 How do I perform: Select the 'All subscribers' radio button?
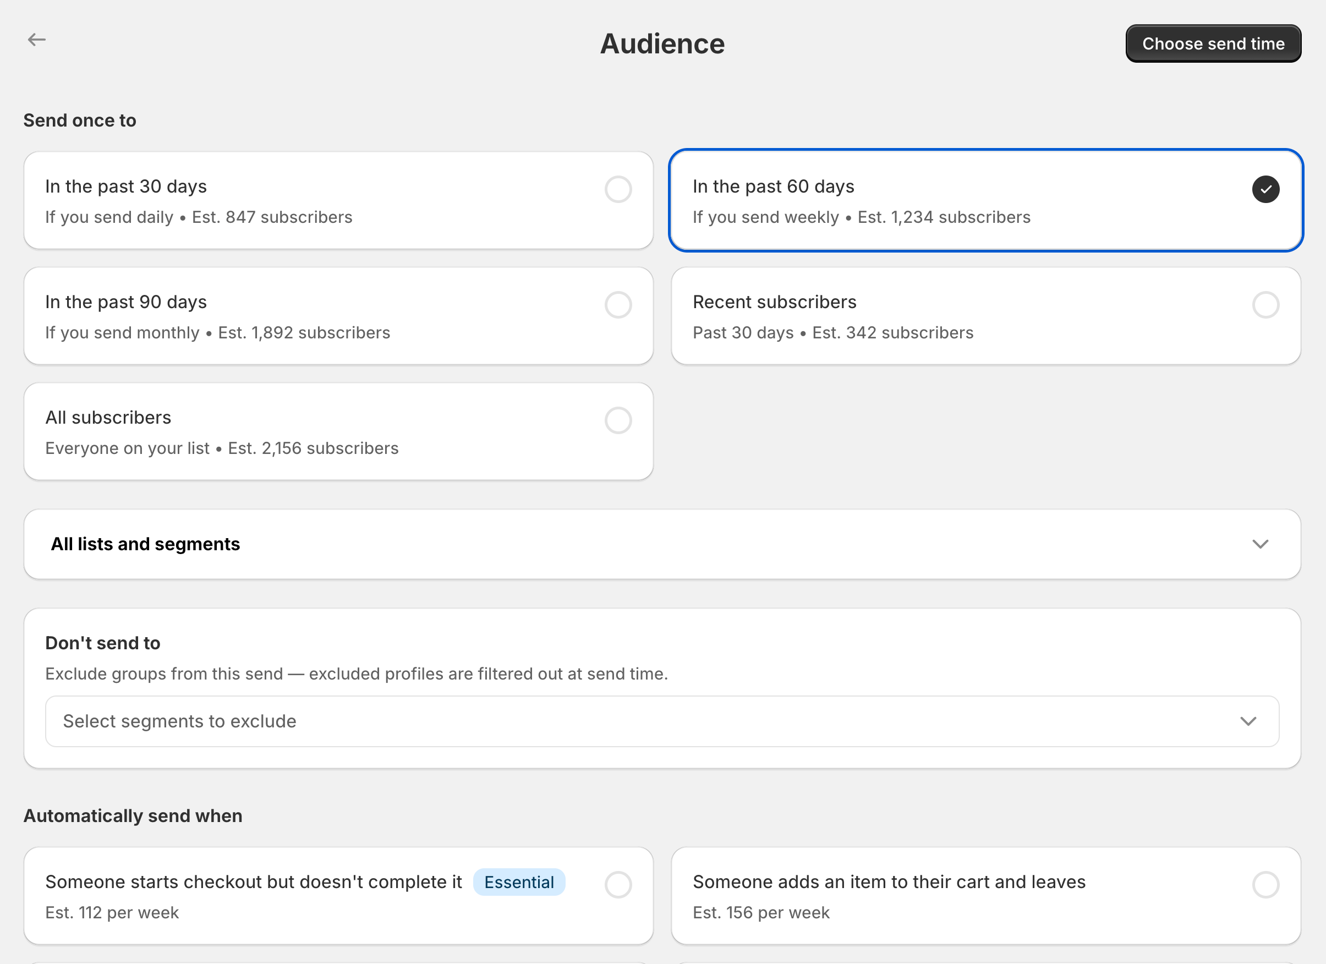pyautogui.click(x=618, y=420)
